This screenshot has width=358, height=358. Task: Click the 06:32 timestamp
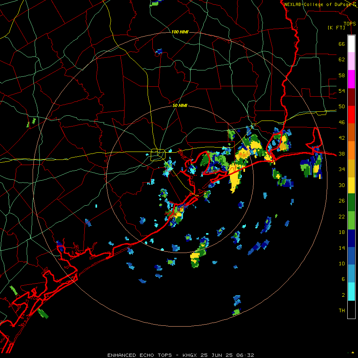(245, 355)
